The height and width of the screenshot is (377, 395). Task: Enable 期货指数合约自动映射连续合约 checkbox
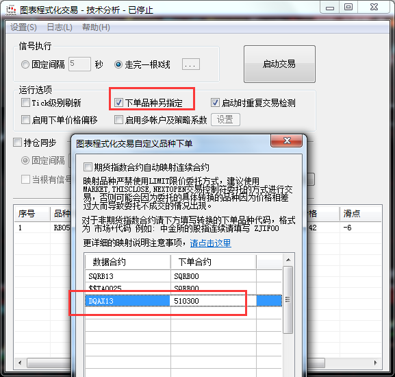[88, 167]
